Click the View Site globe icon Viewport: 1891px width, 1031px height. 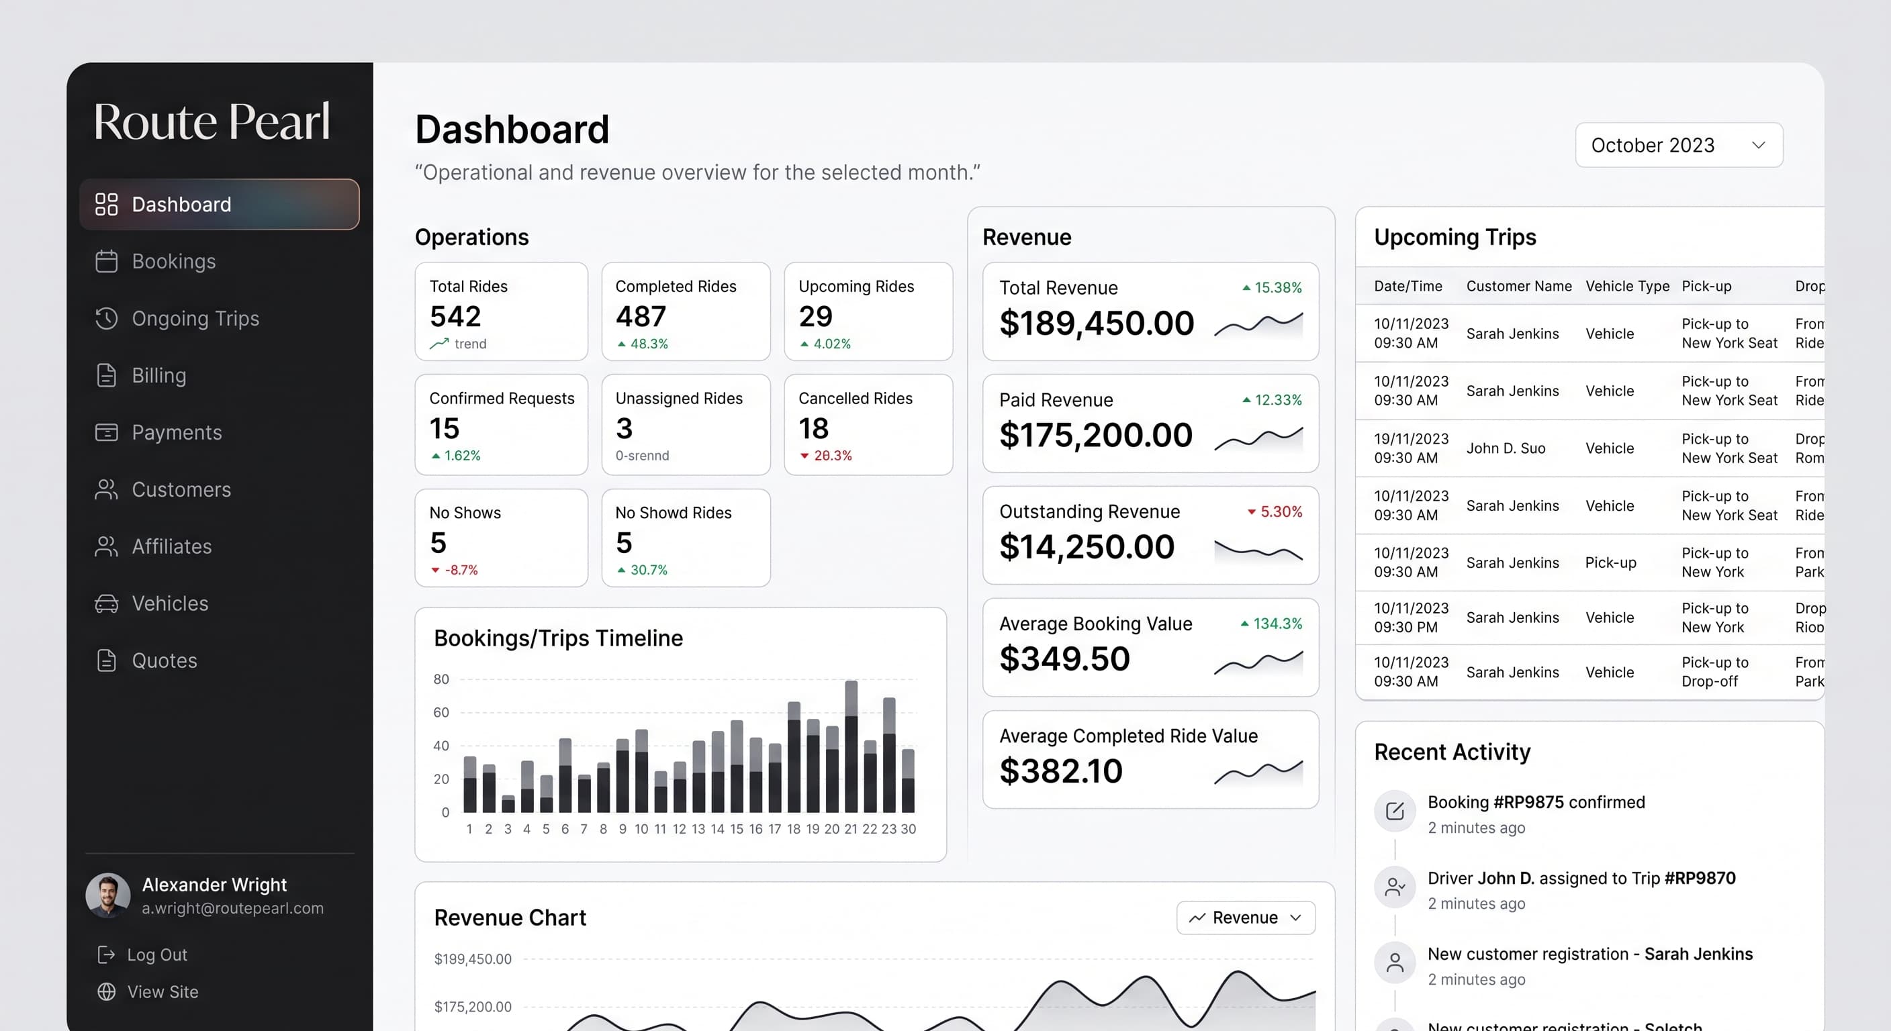(107, 991)
